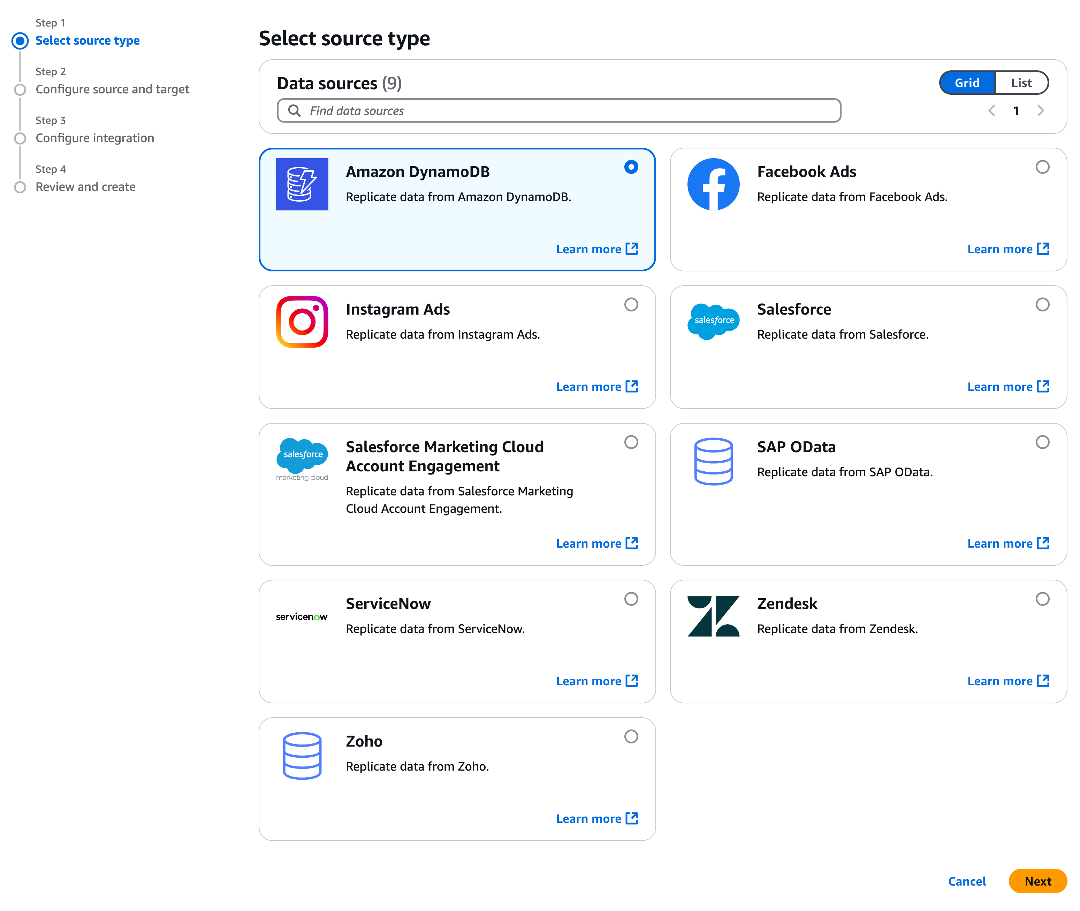The image size is (1080, 911).
Task: Select the Zoho radio button
Action: click(631, 736)
